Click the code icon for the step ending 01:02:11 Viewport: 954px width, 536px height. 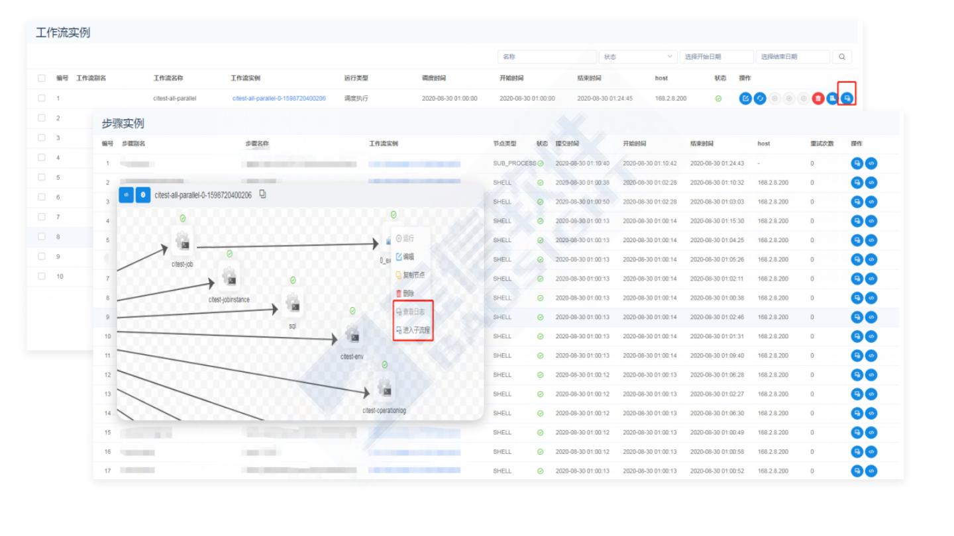pyautogui.click(x=871, y=279)
